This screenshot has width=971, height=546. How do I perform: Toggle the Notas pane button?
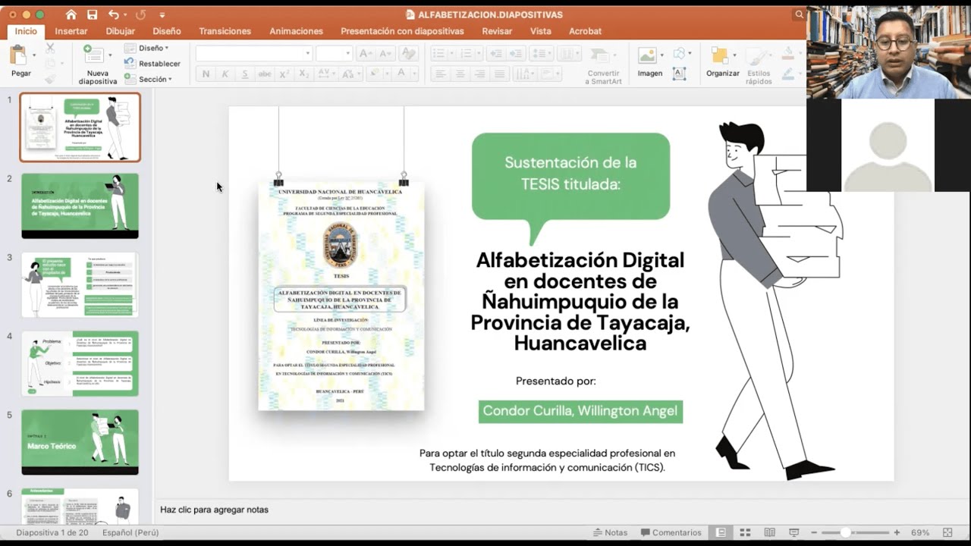(611, 532)
